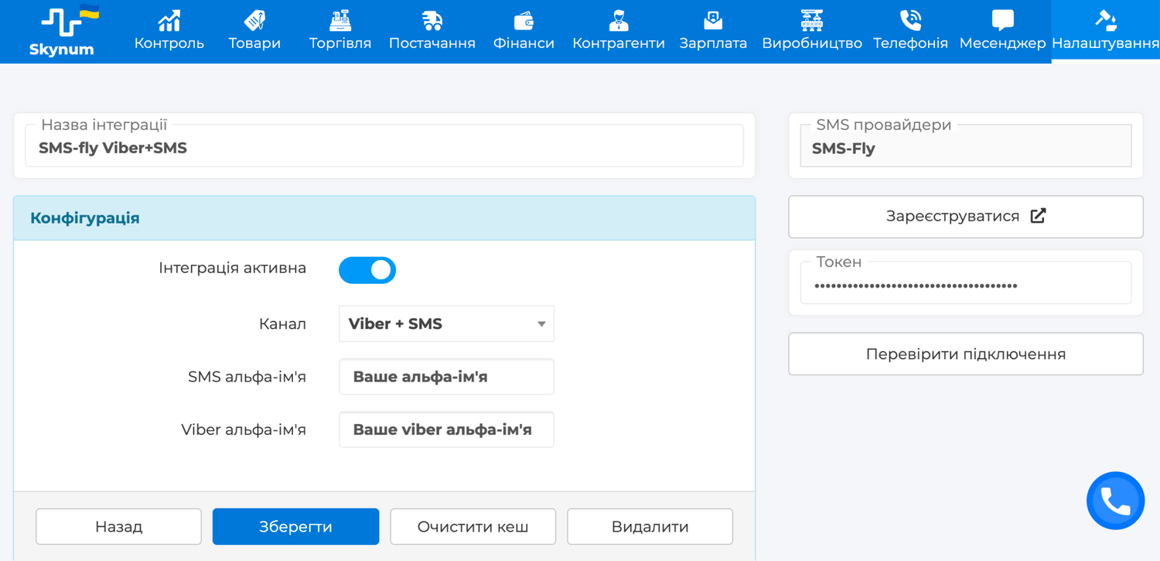Open the Месенджер chat bubble icon
The image size is (1160, 561).
tap(1002, 20)
